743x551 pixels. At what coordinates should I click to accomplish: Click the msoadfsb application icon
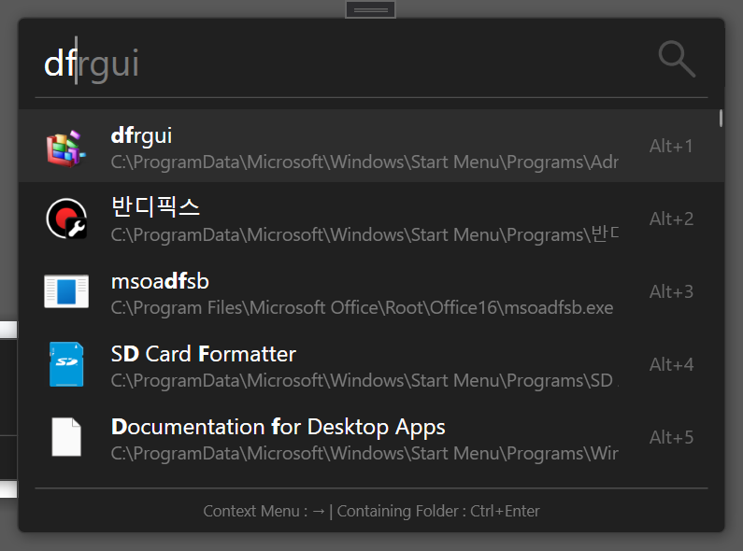click(66, 291)
